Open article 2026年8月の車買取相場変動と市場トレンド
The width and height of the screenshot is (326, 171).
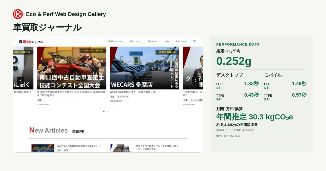[79, 146]
